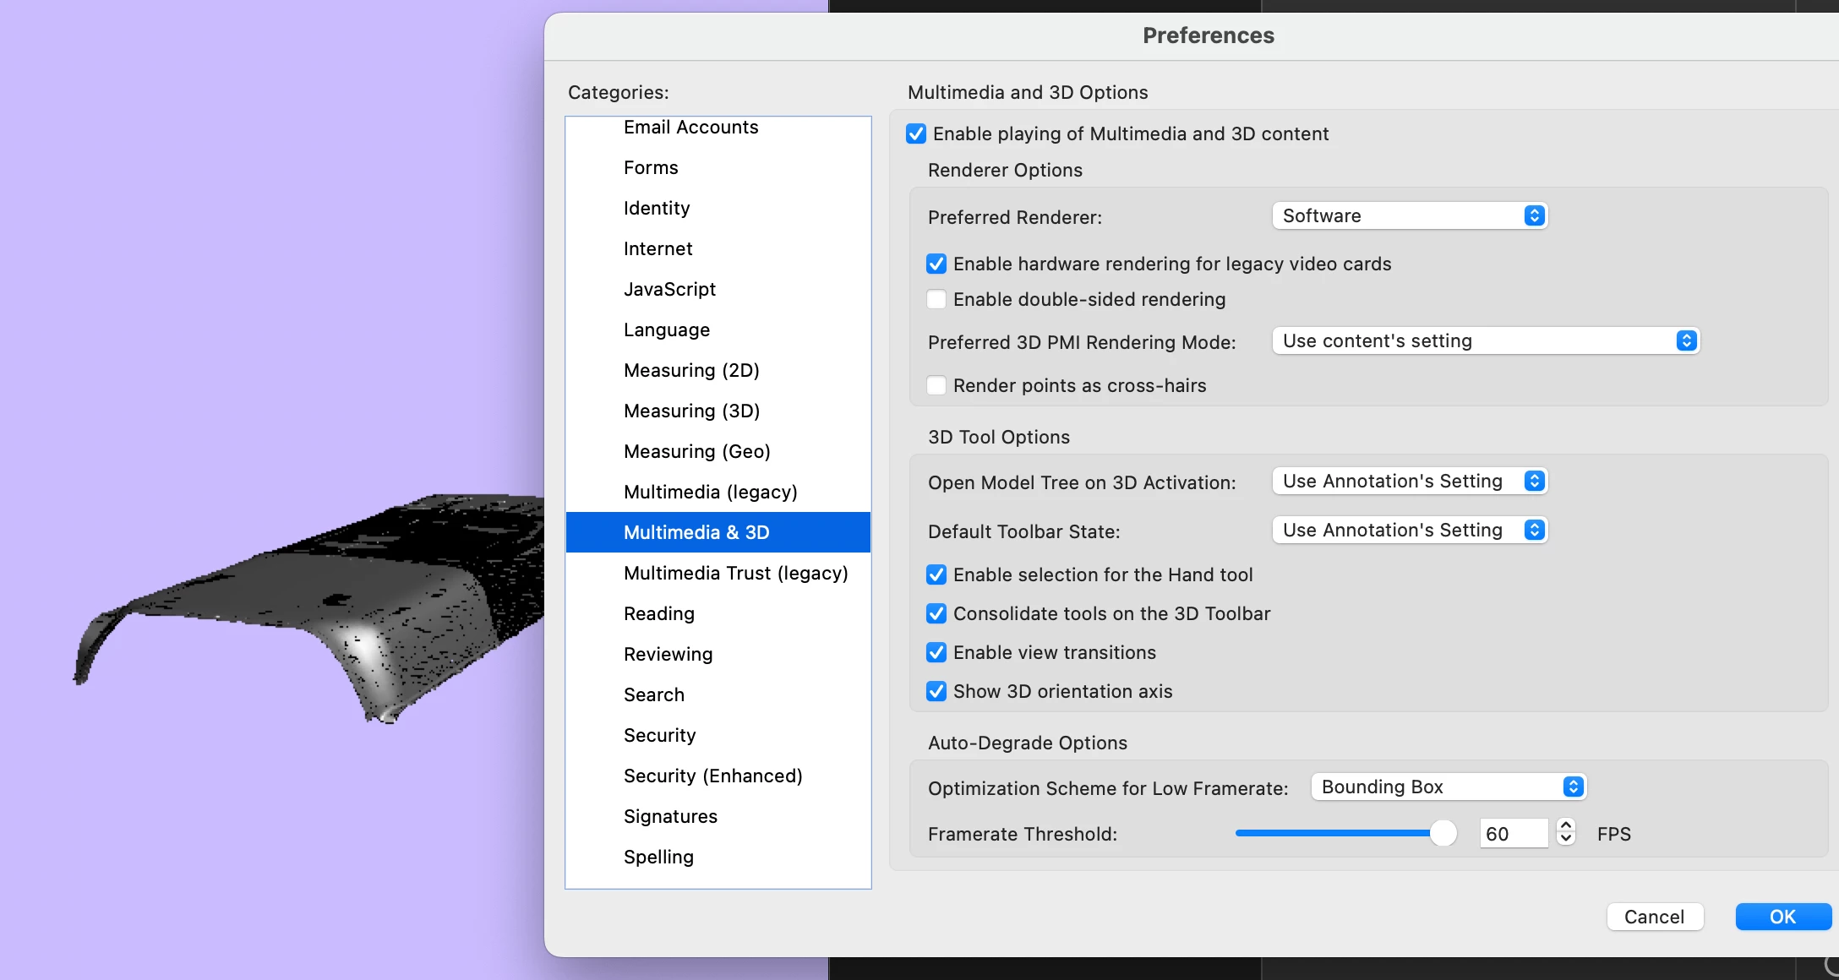The width and height of the screenshot is (1839, 980).
Task: Open the Bounding Box optimization scheme dropdown
Action: (1448, 787)
